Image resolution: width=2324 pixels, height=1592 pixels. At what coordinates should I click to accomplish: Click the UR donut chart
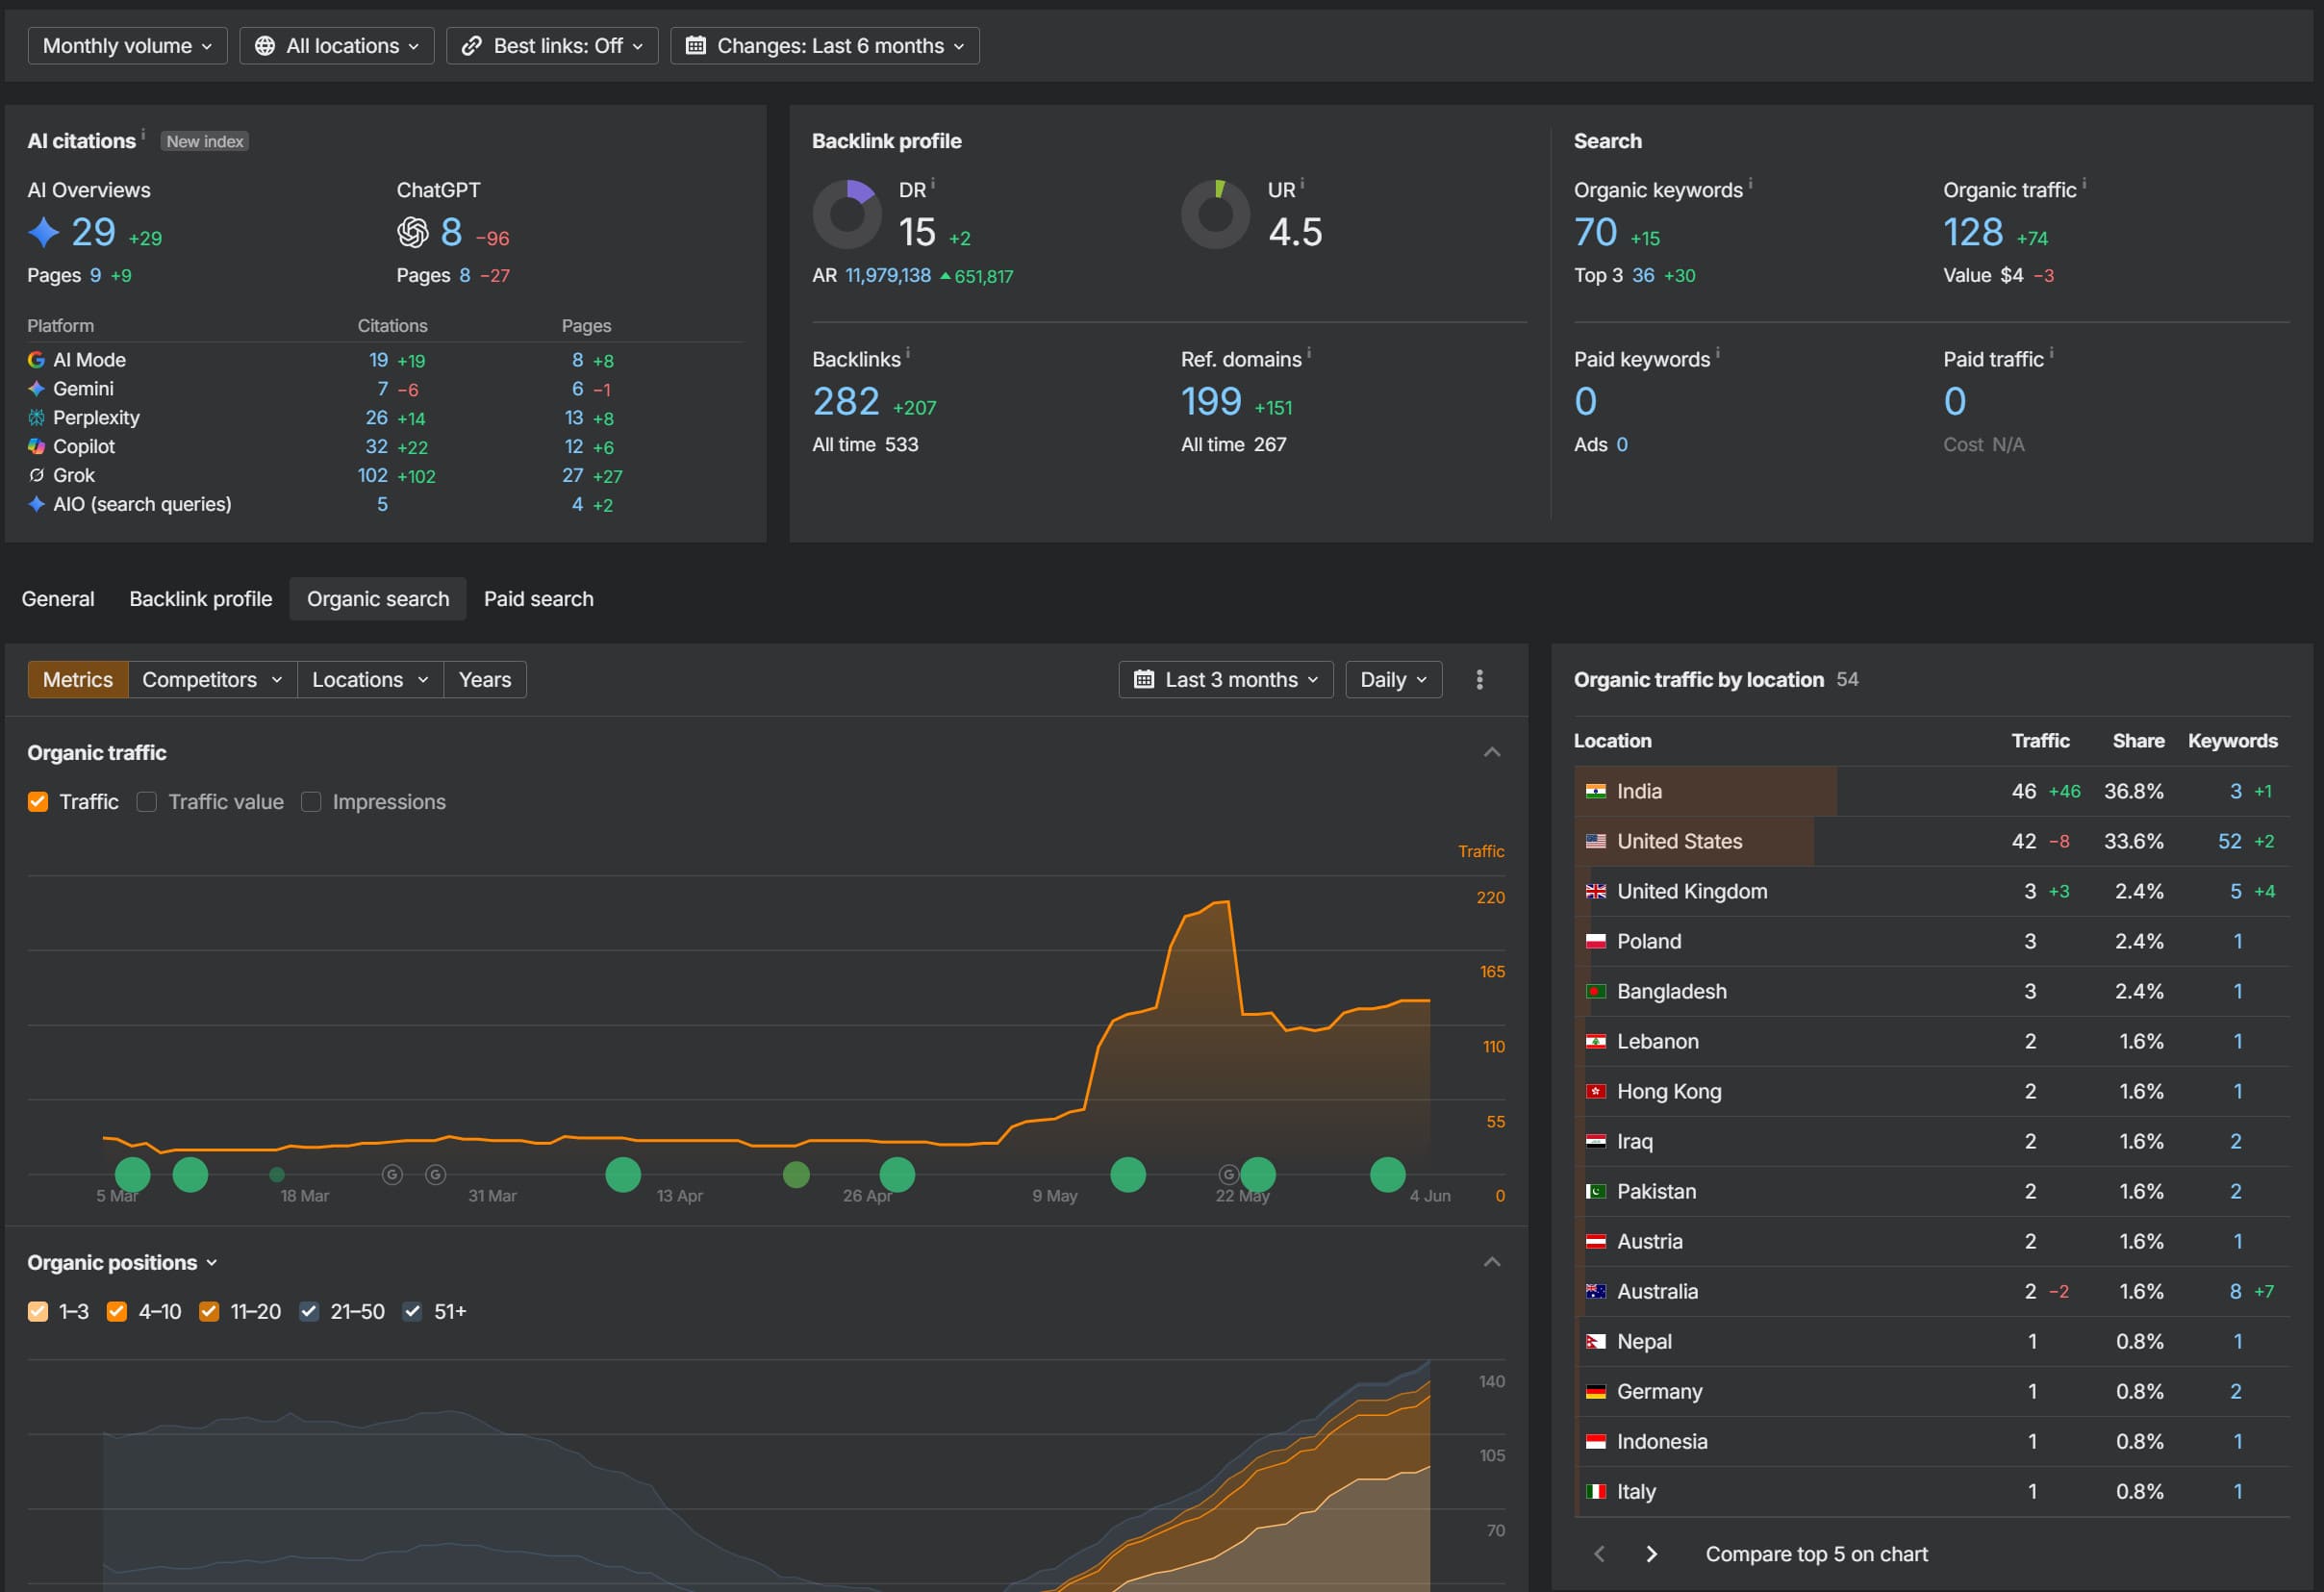1216,214
